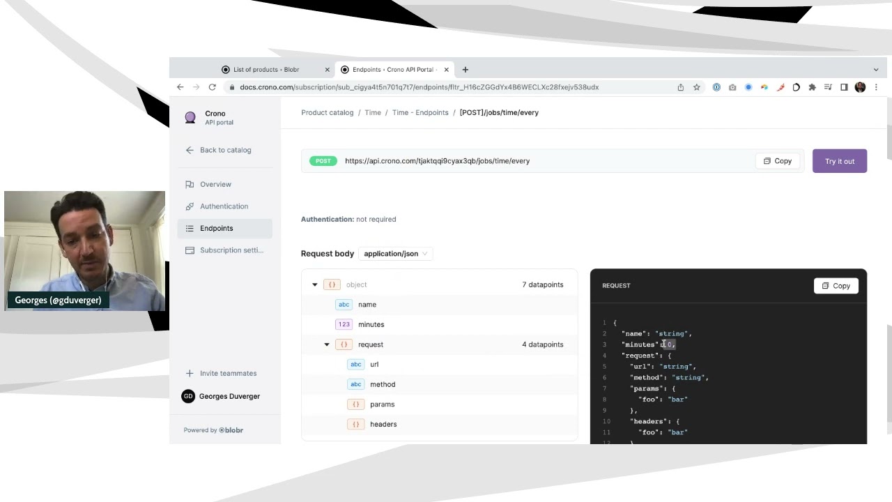The width and height of the screenshot is (892, 502).
Task: Close the List of products tab
Action: click(327, 70)
